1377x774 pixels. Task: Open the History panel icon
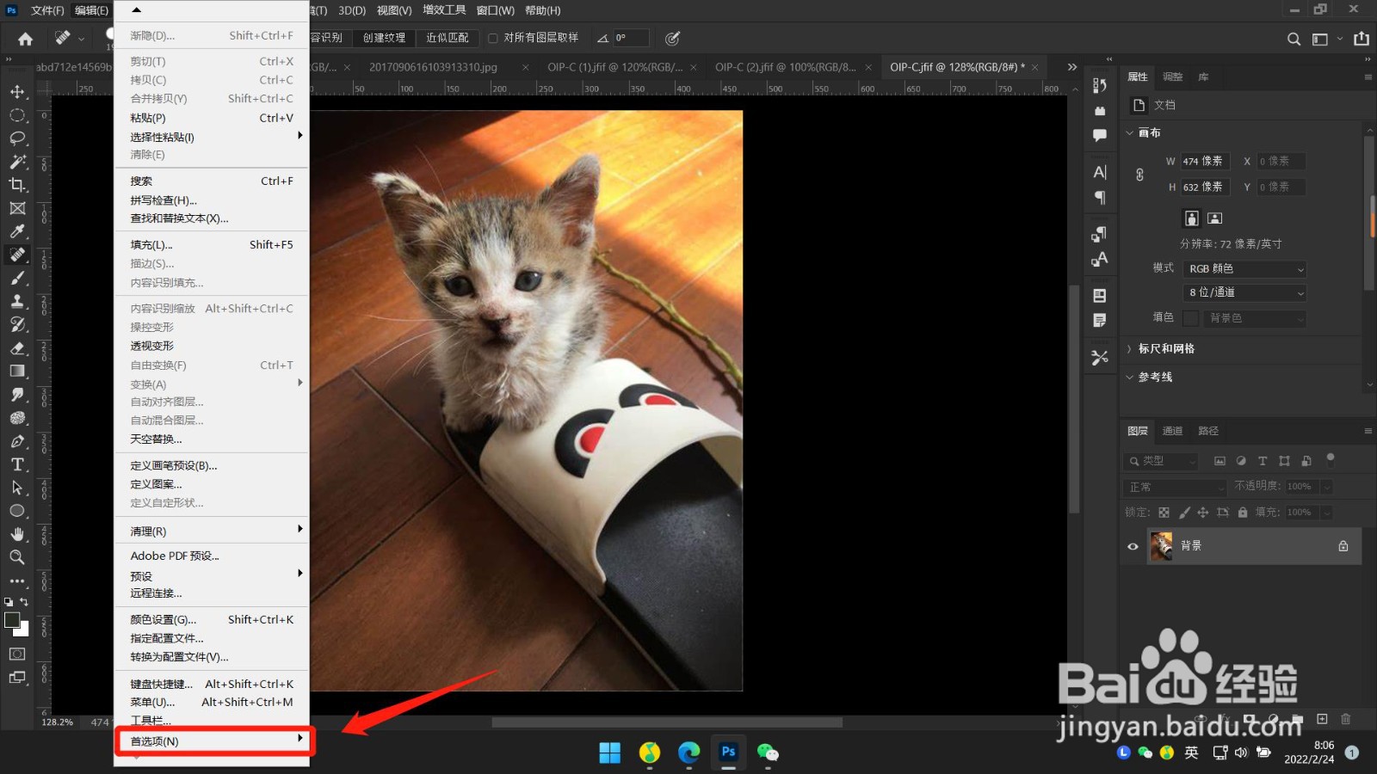[1100, 85]
